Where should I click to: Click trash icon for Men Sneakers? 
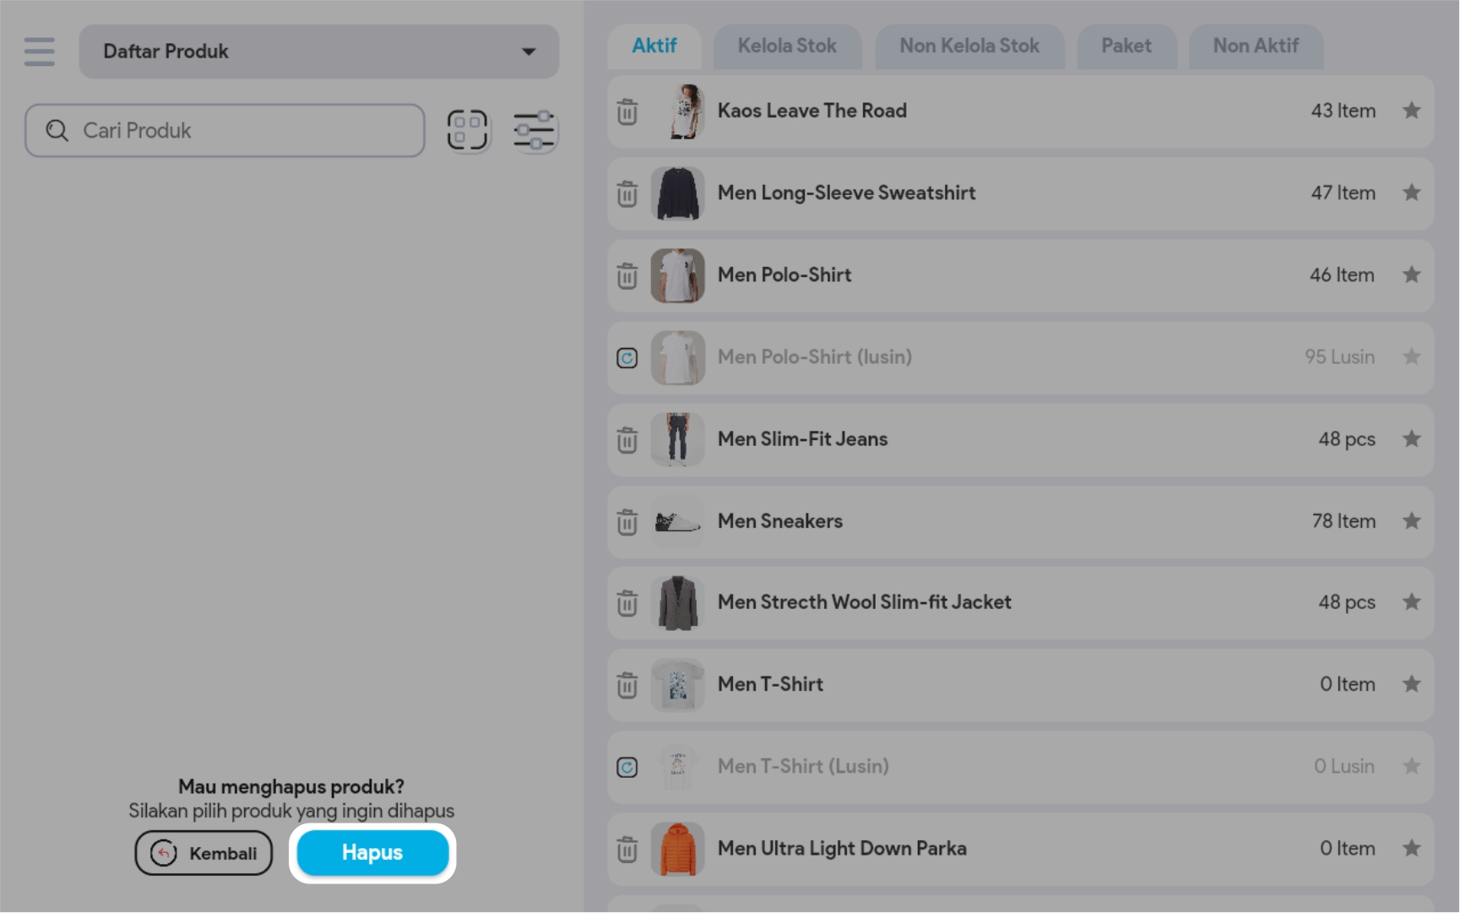[627, 522]
